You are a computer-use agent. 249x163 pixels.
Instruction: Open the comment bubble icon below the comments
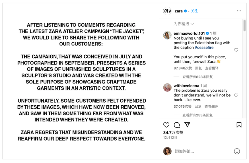(x=177, y=125)
